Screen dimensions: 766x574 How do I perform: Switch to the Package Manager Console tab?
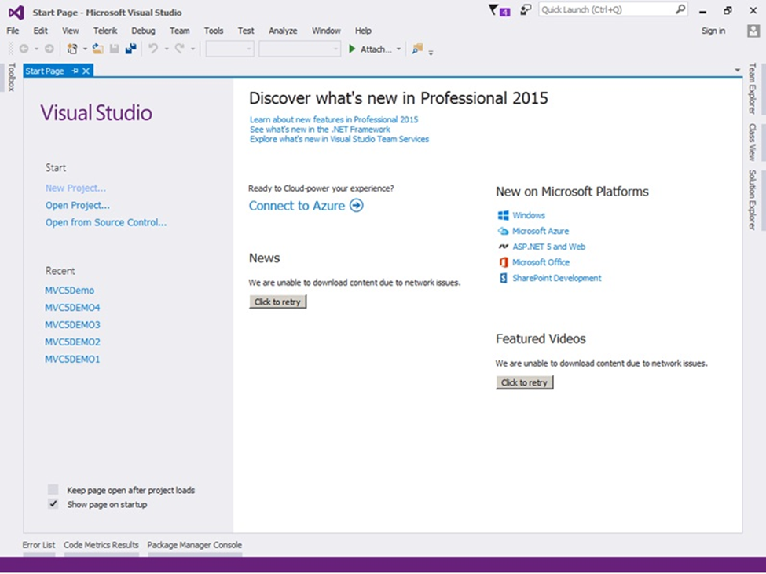194,545
